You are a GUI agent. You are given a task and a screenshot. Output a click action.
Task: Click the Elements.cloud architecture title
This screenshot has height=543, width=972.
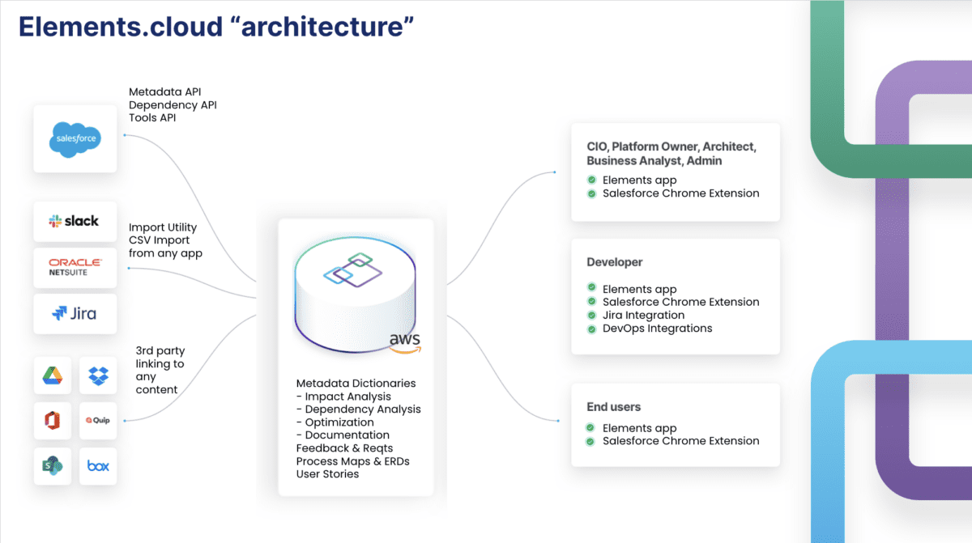click(217, 25)
